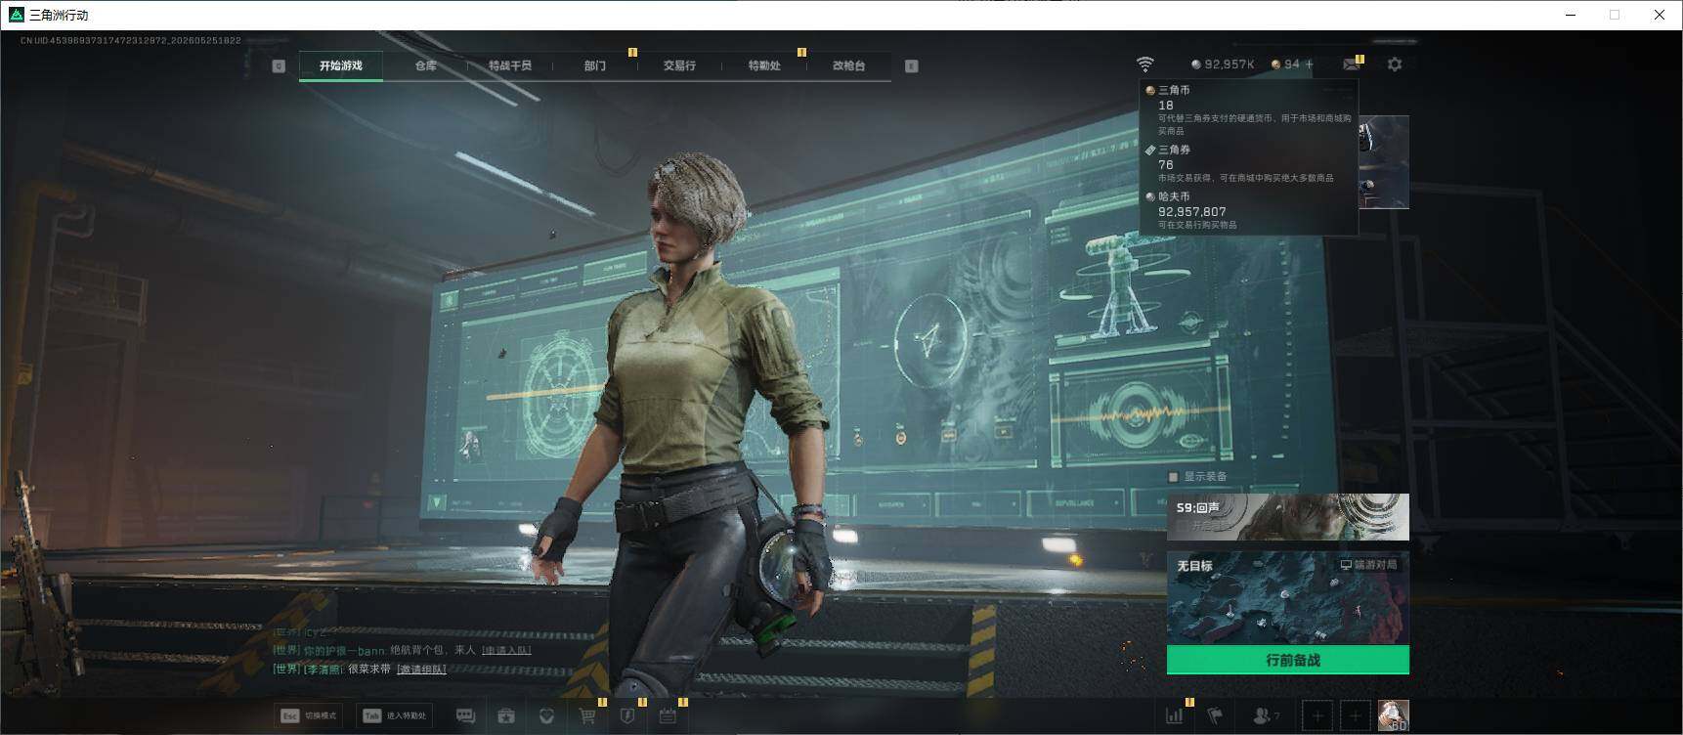This screenshot has width=1683, height=735.
Task: Click the first empty squad slot plus
Action: tap(1317, 716)
